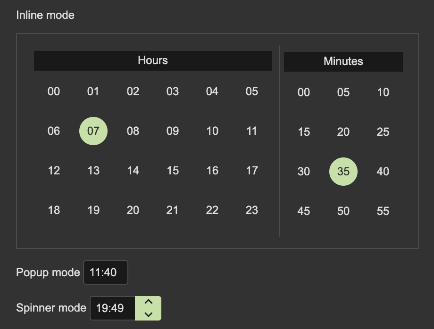Select hour 00 in the Hours grid

54,91
